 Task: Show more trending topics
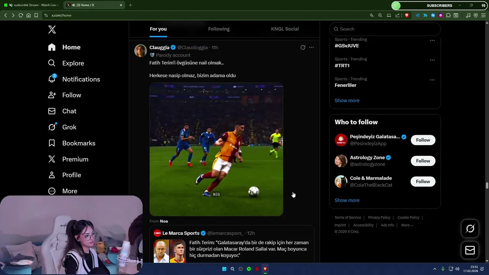click(347, 100)
